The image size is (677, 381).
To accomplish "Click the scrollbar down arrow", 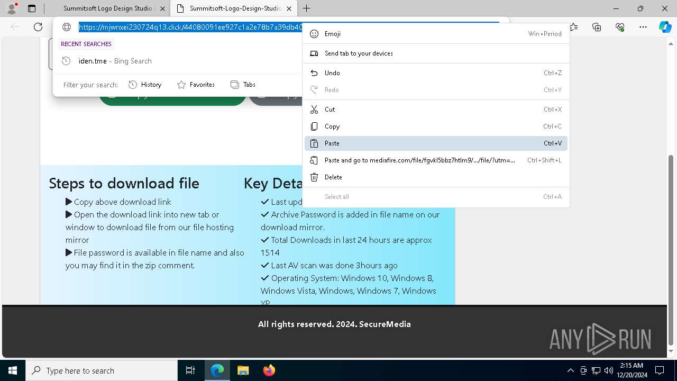I will [672, 351].
